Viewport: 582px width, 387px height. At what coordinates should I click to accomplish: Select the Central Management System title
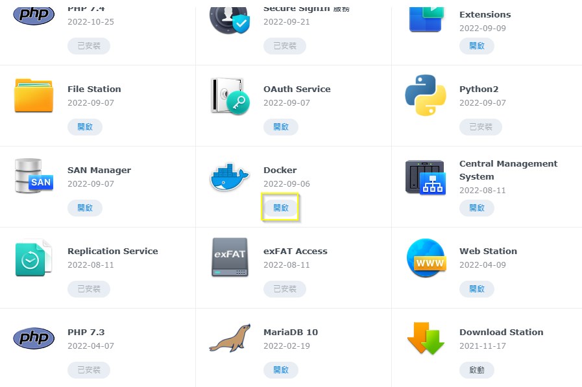[x=508, y=170]
